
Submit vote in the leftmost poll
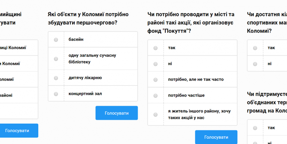tap(17, 131)
